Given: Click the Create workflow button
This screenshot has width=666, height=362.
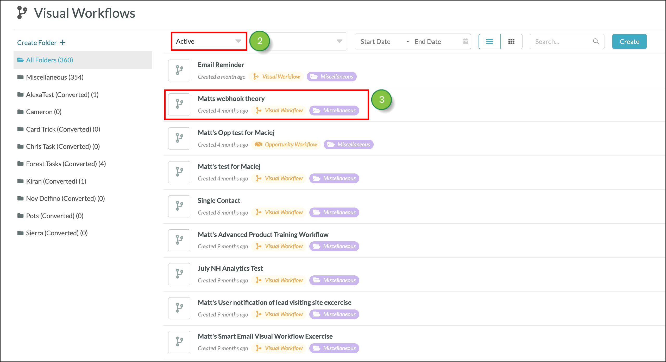Looking at the screenshot, I should tap(629, 42).
